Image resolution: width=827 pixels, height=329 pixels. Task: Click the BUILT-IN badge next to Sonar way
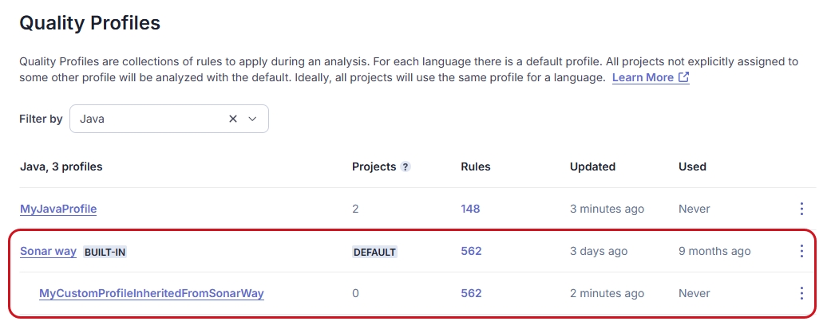click(105, 252)
